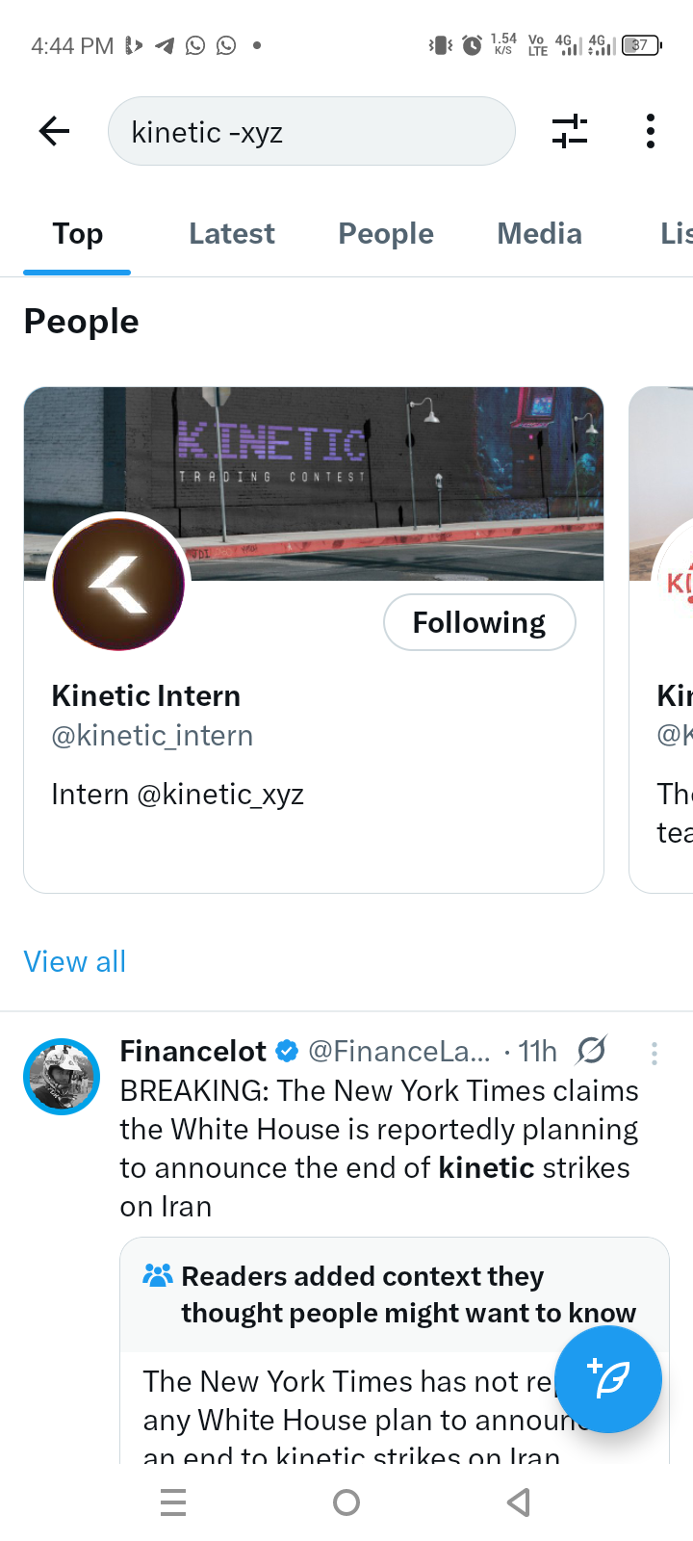This screenshot has width=693, height=1541.
Task: Switch to the People tab
Action: tap(386, 234)
